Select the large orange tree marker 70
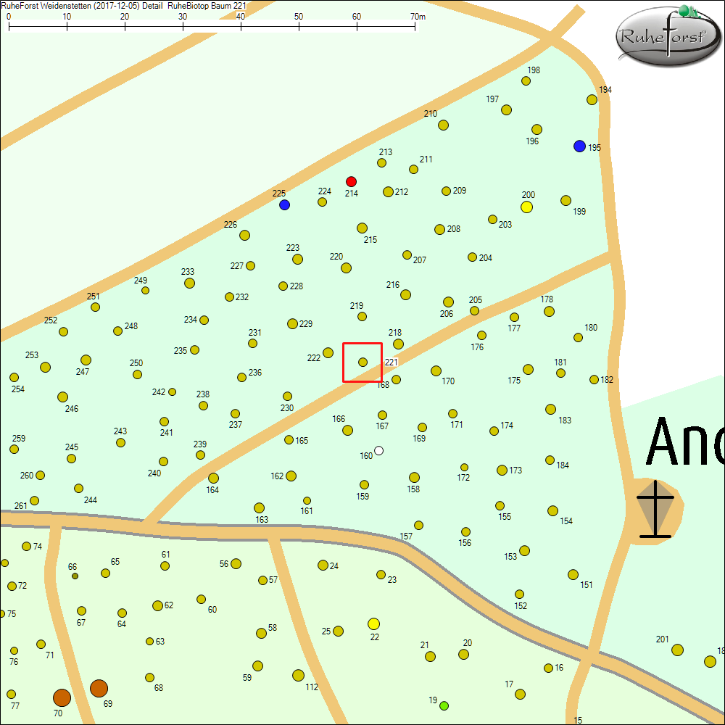725x725 pixels. point(62,697)
